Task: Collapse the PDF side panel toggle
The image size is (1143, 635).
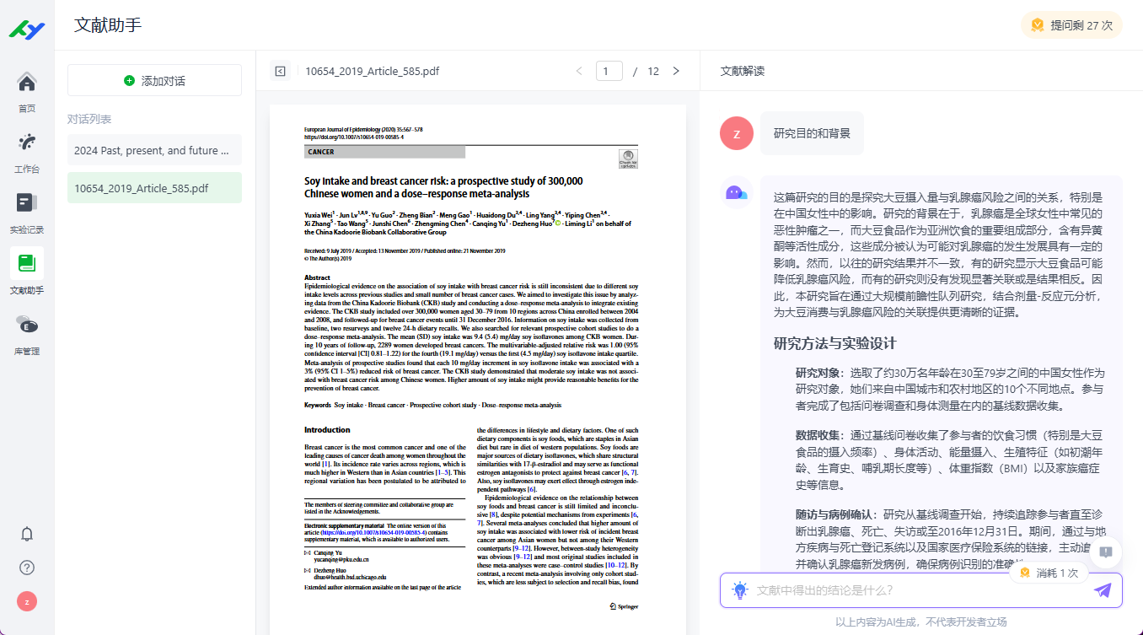Action: [x=281, y=71]
